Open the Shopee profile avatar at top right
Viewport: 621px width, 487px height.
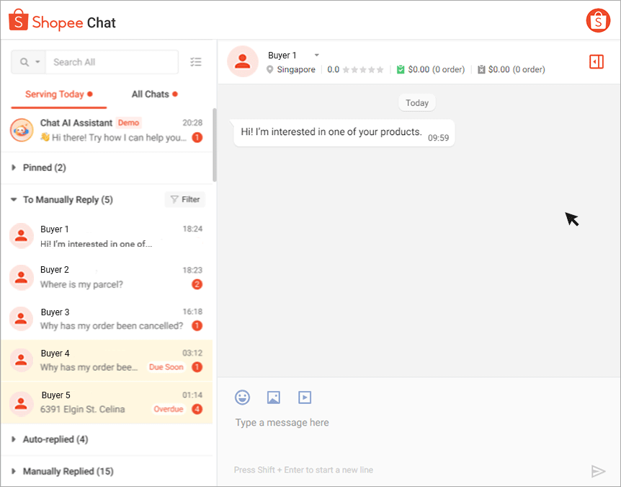[x=598, y=20]
